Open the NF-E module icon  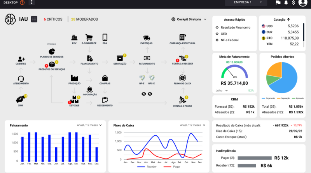pyautogui.click(x=142, y=78)
